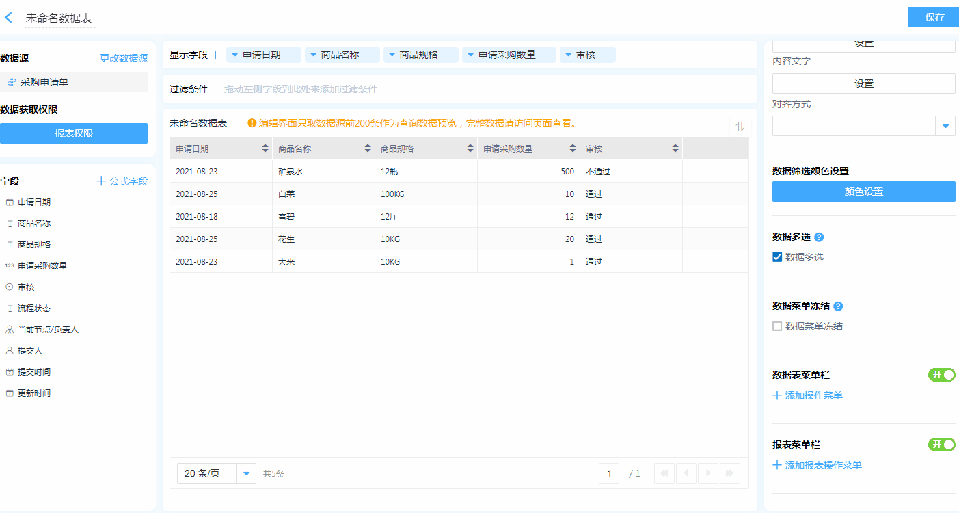Click help icon next to 数据多选
The width and height of the screenshot is (959, 513).
point(819,237)
